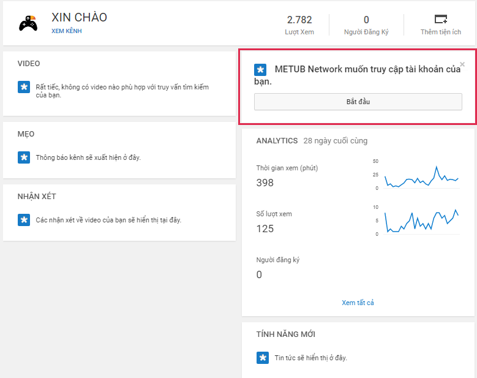
Task: Click the Thêm tiện ích add widget icon
Action: click(x=440, y=19)
